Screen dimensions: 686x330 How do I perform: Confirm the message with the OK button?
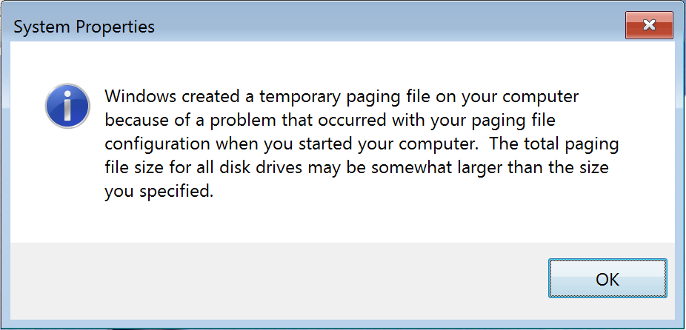tap(607, 278)
